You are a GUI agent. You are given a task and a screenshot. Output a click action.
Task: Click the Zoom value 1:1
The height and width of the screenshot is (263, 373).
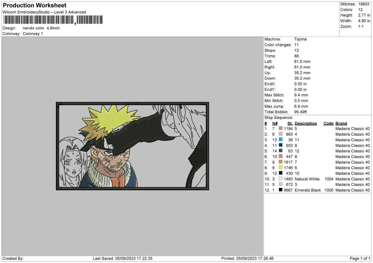[x=361, y=26]
